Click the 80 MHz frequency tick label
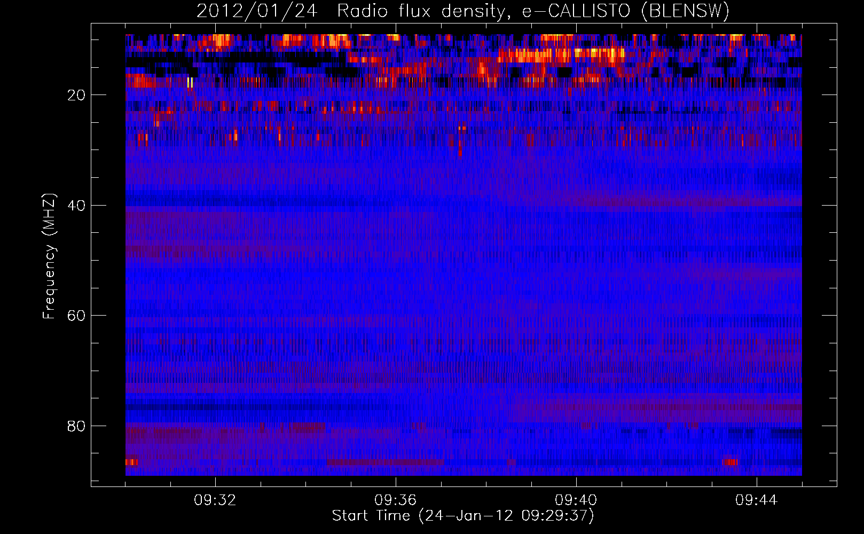 point(77,426)
